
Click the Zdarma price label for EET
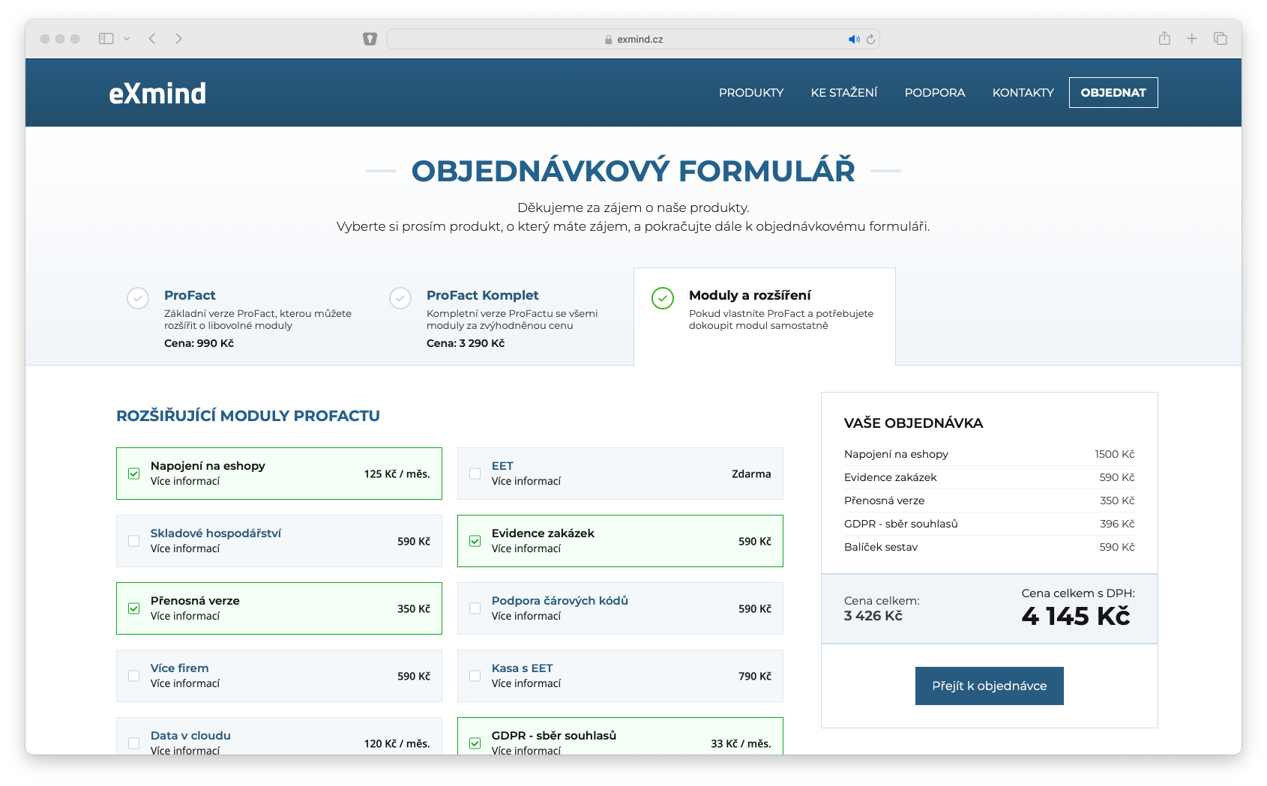751,474
